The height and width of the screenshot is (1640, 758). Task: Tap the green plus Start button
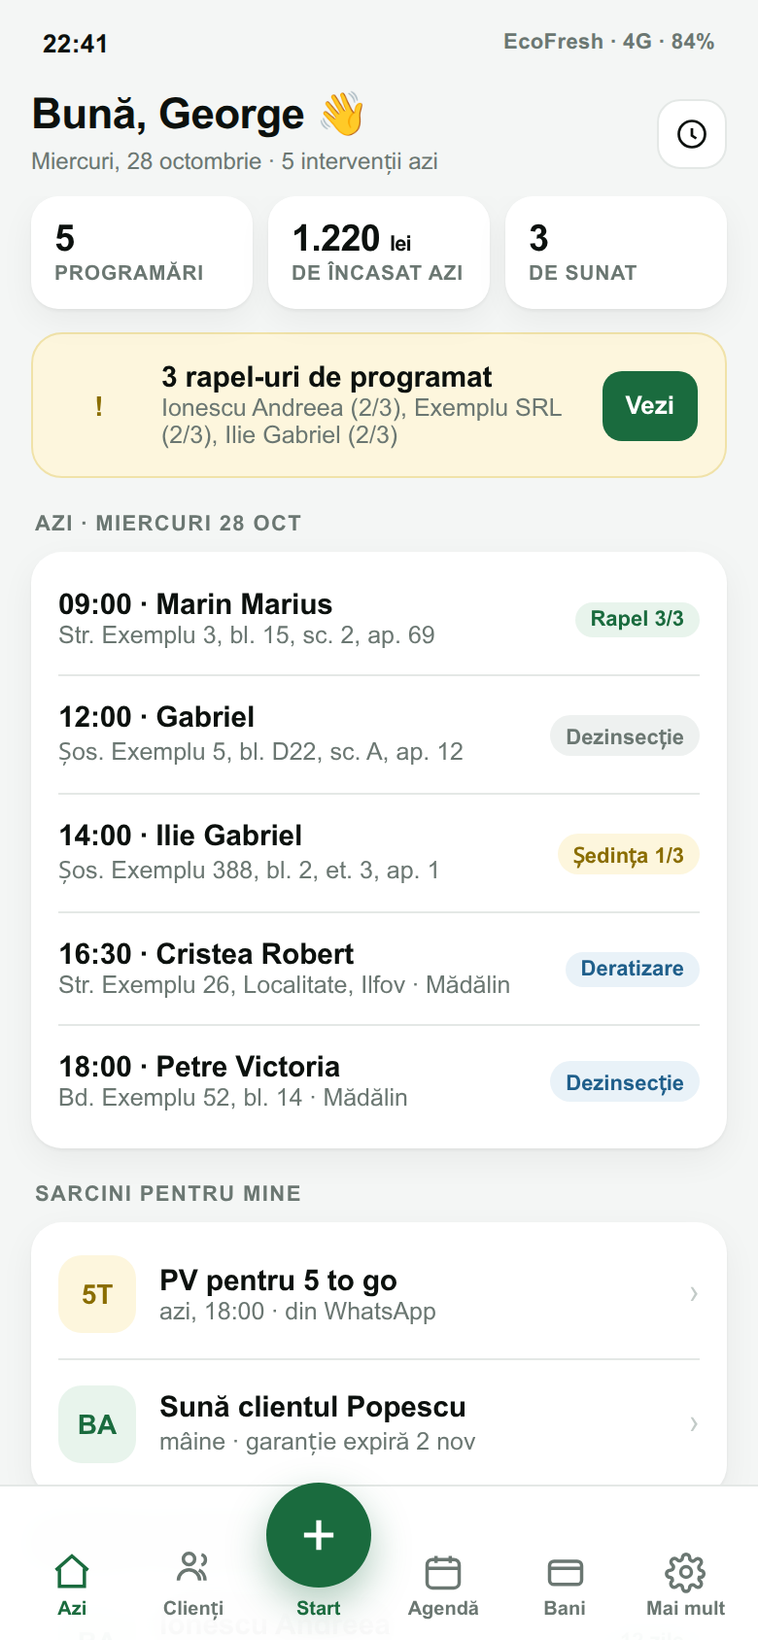(319, 1535)
